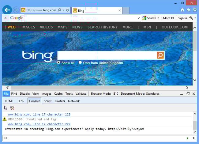Focus the Google toolbar search field
This screenshot has height=144, width=199.
click(81, 18)
